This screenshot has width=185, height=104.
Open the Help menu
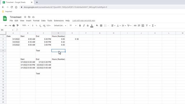(x=67, y=21)
